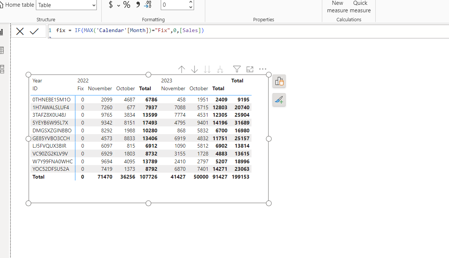Screen dimensions: 449x258
Task: Select row W7Y99FNA0WHC
Action: pos(53,161)
